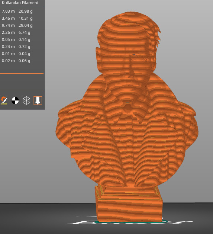Select the 29.04 g weight value
Image resolution: width=213 pixels, height=234 pixels.
pyautogui.click(x=26, y=25)
